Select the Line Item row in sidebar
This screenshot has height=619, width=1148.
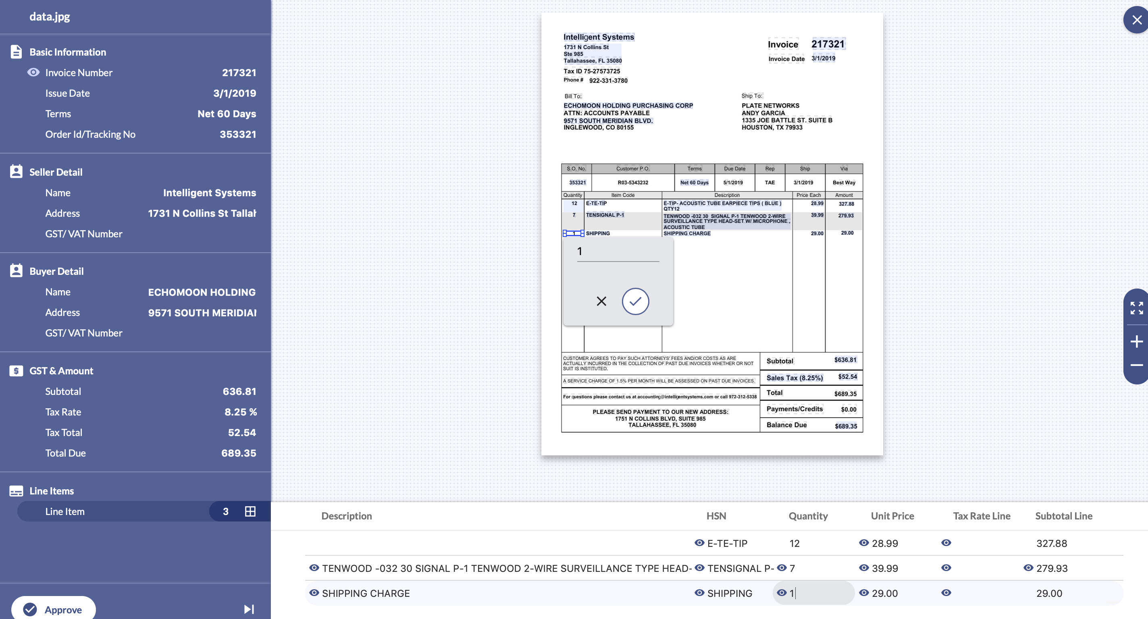pyautogui.click(x=144, y=511)
